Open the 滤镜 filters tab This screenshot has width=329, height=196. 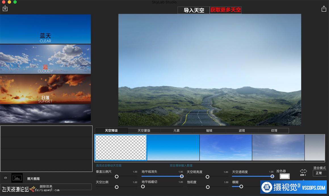[242, 131]
